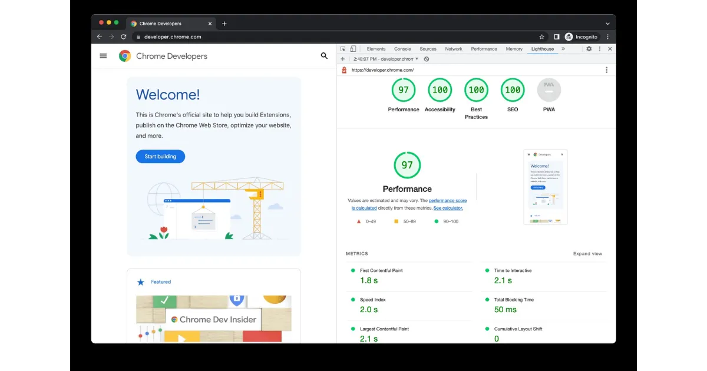Open the See calculator link
The height and width of the screenshot is (371, 707).
click(448, 208)
